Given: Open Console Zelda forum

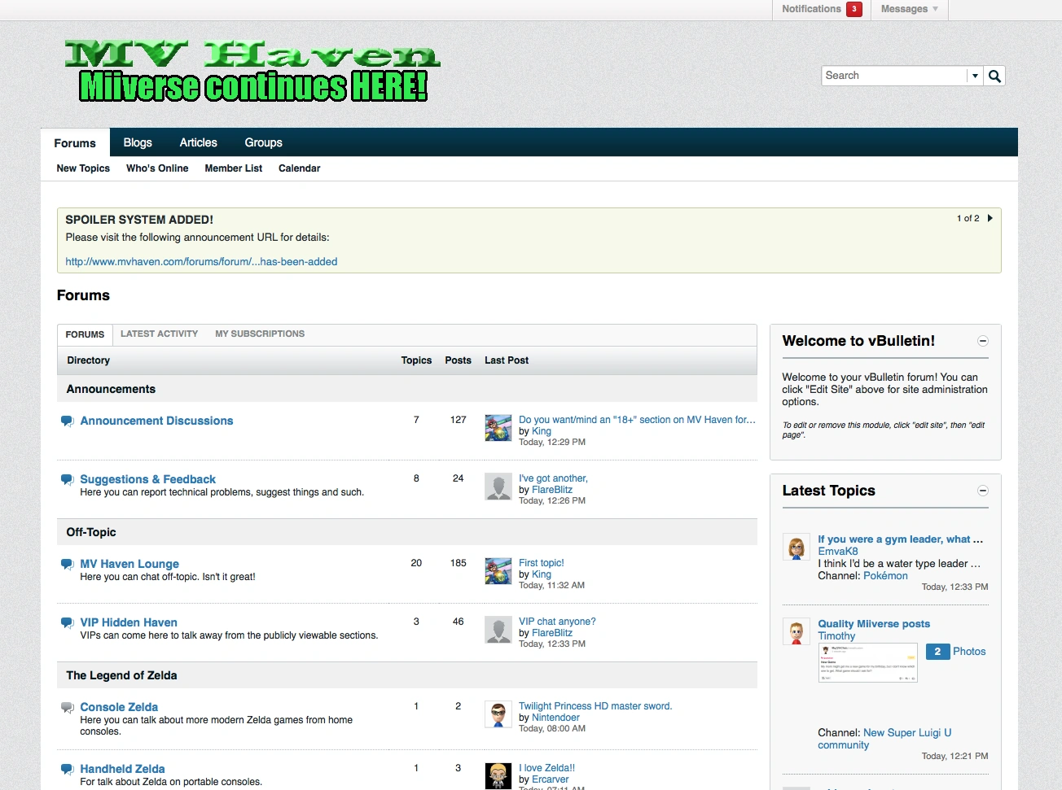Looking at the screenshot, I should pos(119,707).
